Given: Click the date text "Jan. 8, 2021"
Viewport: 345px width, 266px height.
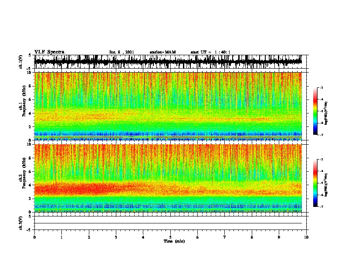Looking at the screenshot, I should pos(122,52).
